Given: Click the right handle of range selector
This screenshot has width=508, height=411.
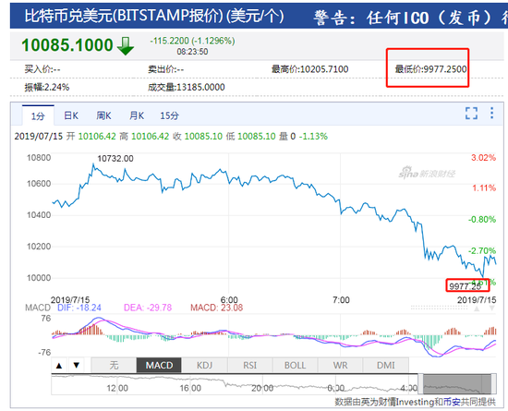Looking at the screenshot, I should click(x=494, y=384).
